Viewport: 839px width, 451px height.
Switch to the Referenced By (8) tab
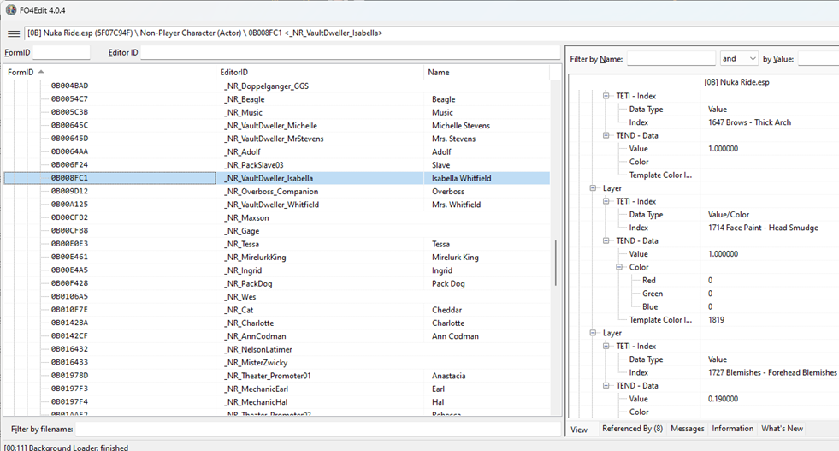pyautogui.click(x=632, y=429)
